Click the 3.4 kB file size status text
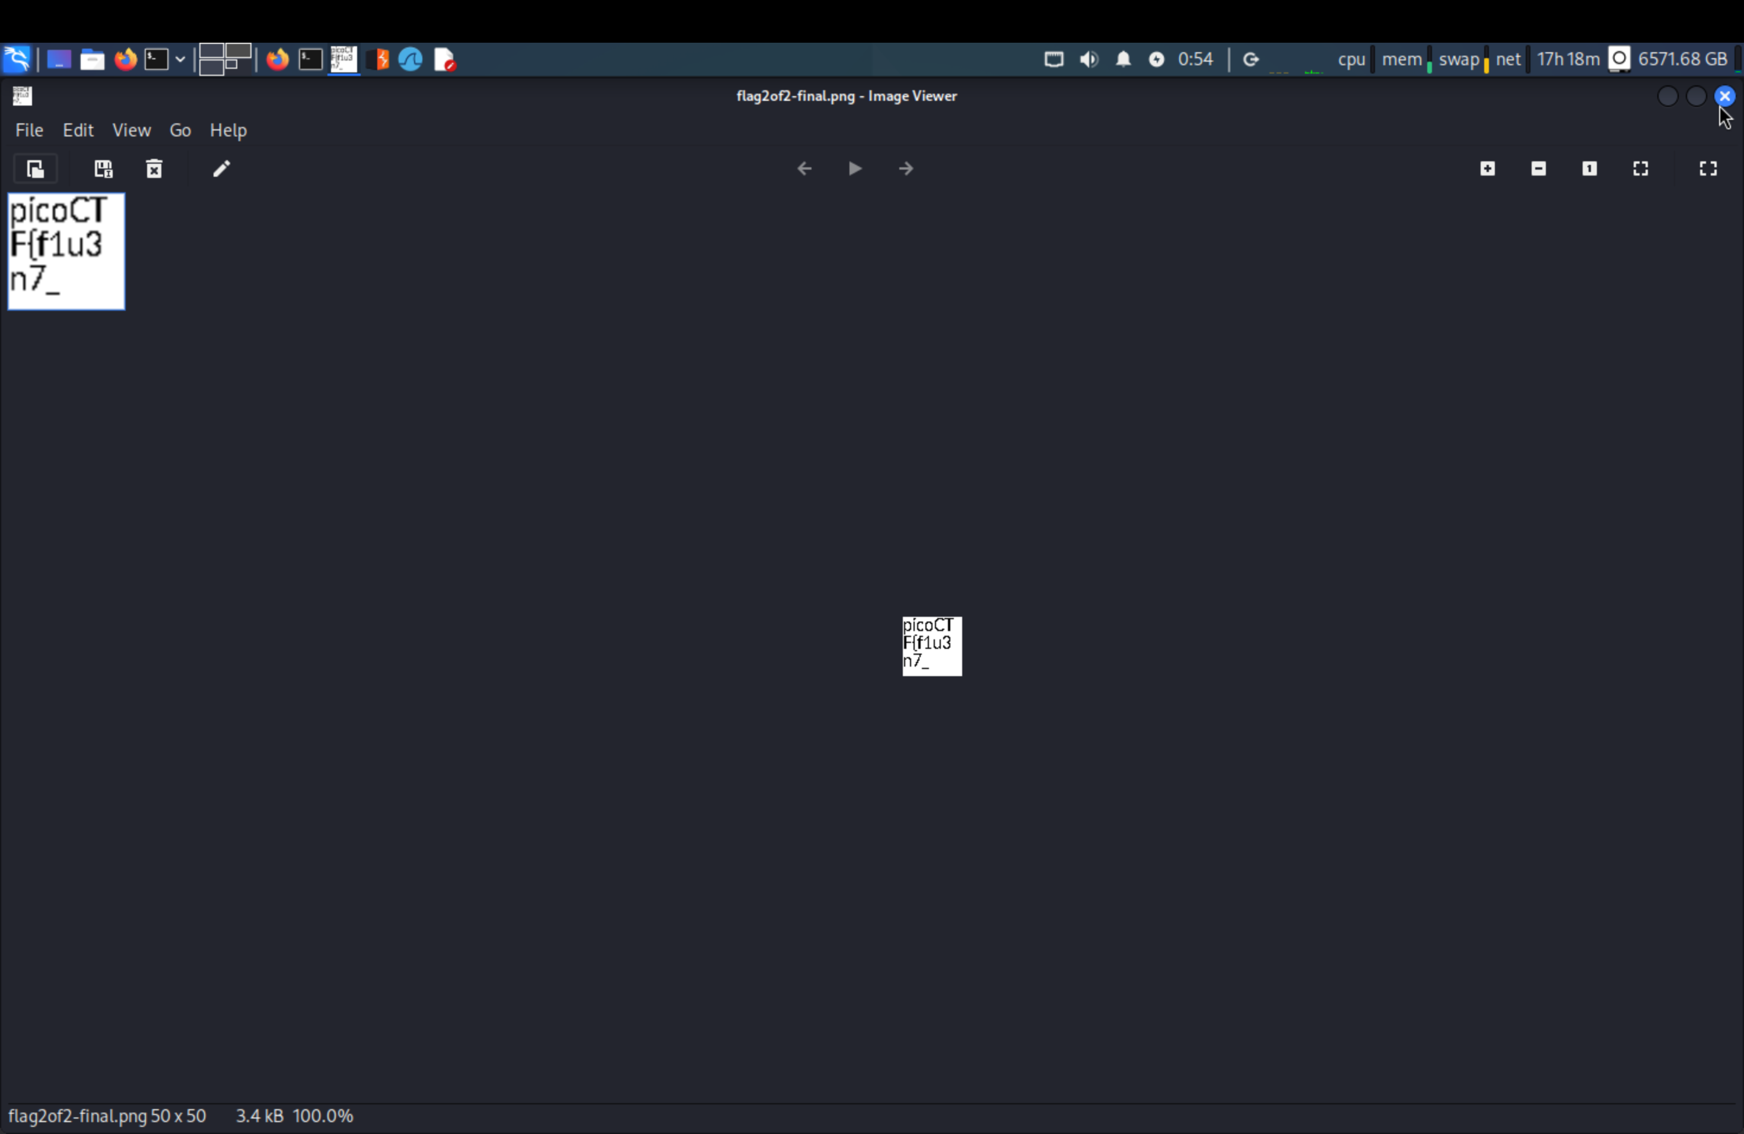Viewport: 1744px width, 1134px height. 259,1116
